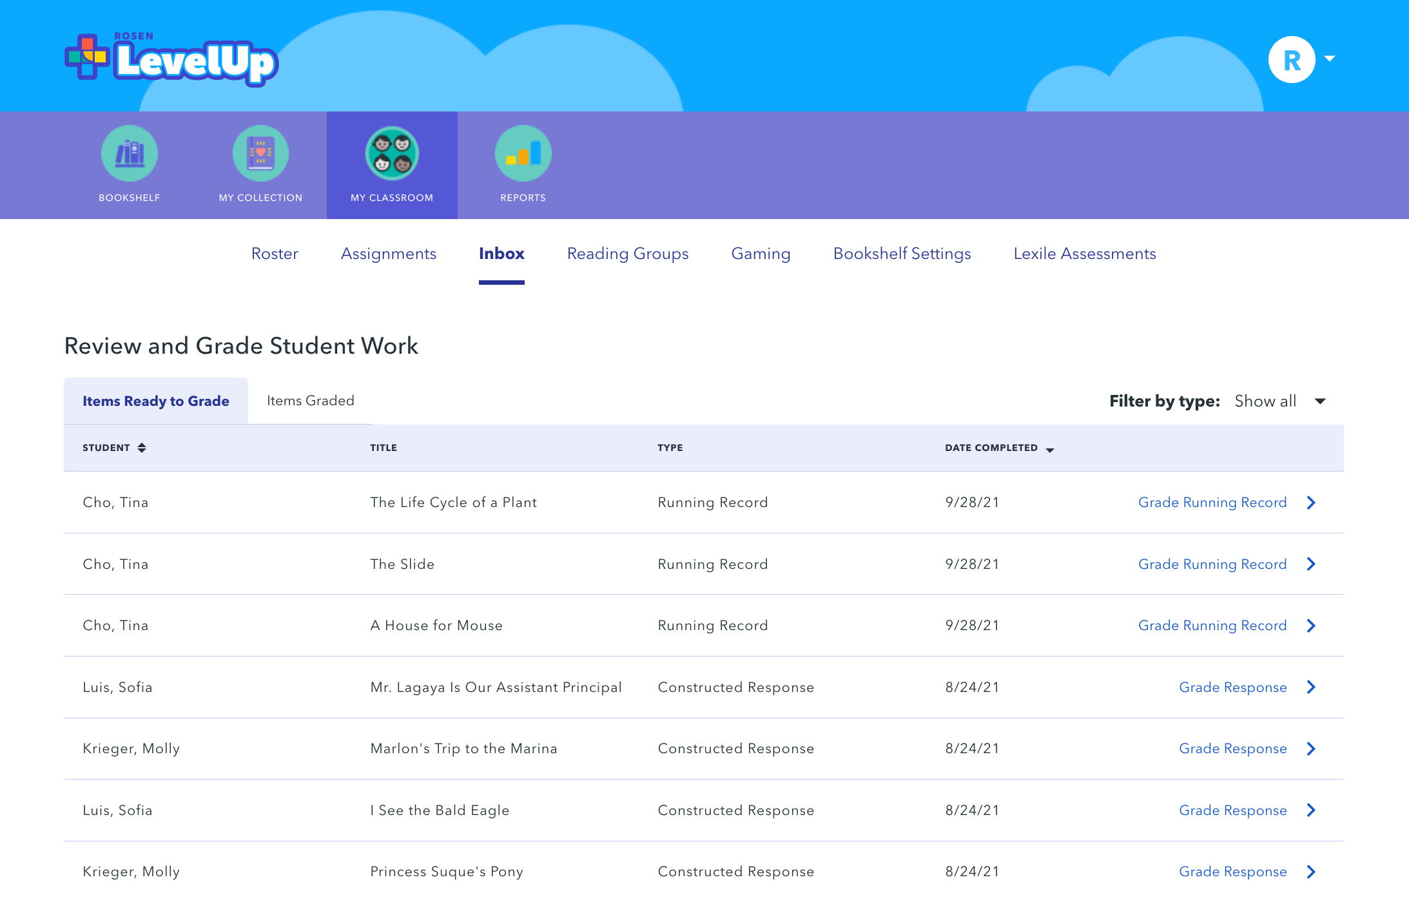This screenshot has height=902, width=1409.
Task: Open the Reading Groups tab
Action: [628, 254]
